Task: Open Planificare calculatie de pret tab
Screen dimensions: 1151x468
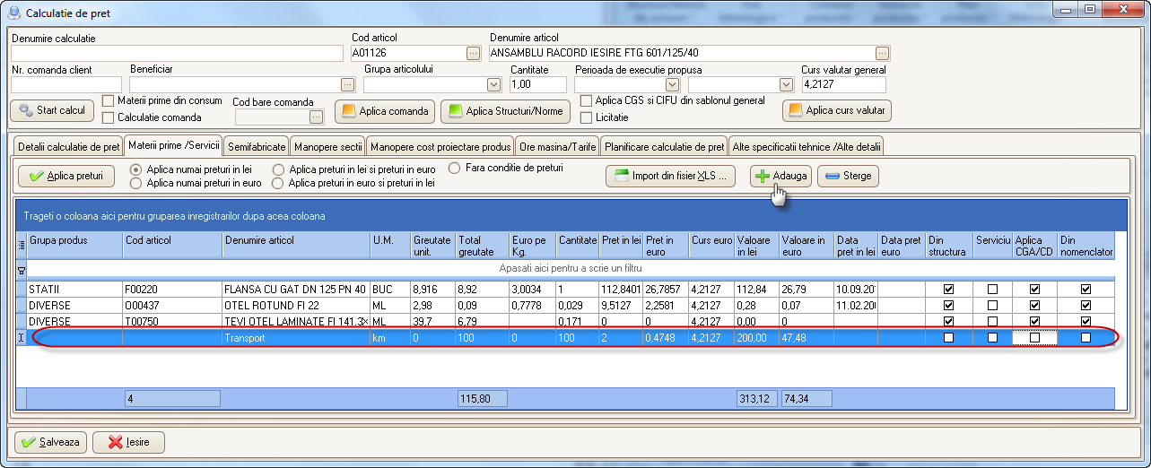Action: tap(665, 146)
